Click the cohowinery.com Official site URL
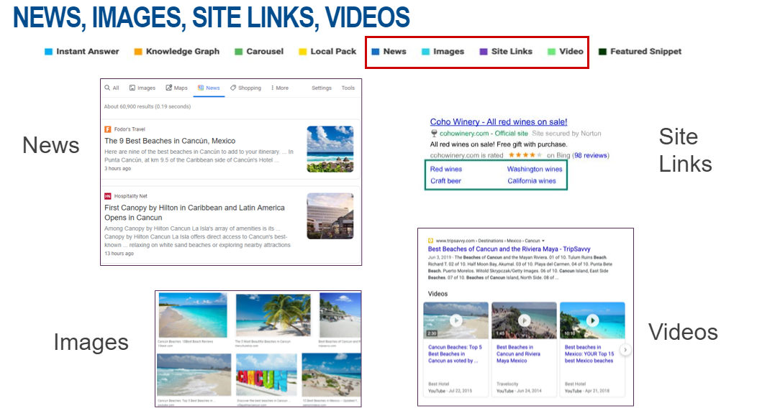The image size is (757, 416). click(x=484, y=134)
